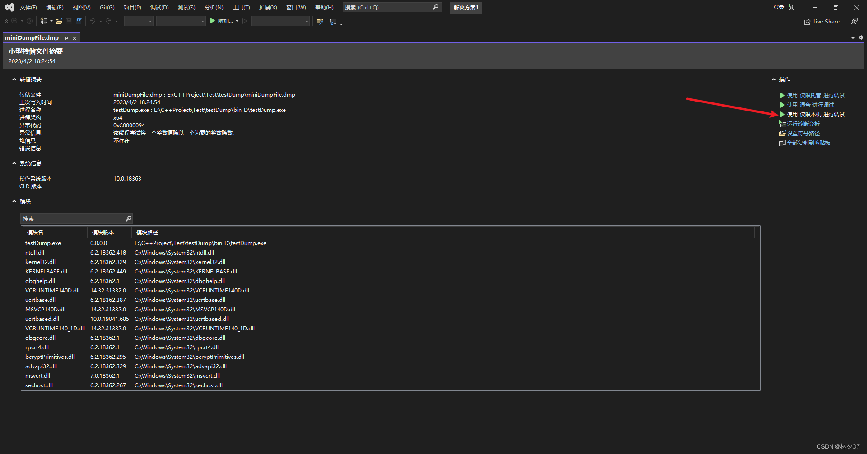Click 使用 仅限本机 进行调试 link
Screen dimensions: 867x454
pos(816,115)
